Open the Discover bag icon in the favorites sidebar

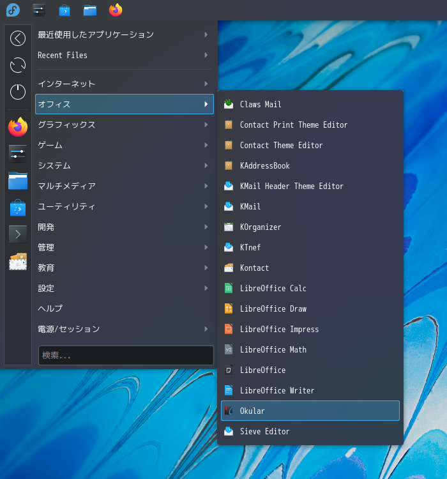18,208
